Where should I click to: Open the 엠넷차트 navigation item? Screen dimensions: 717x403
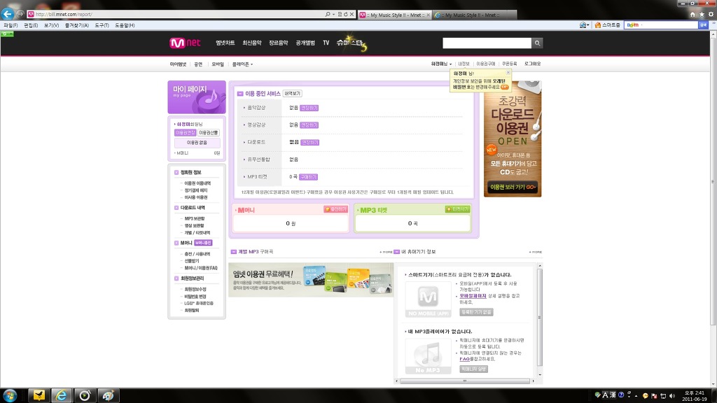(225, 43)
